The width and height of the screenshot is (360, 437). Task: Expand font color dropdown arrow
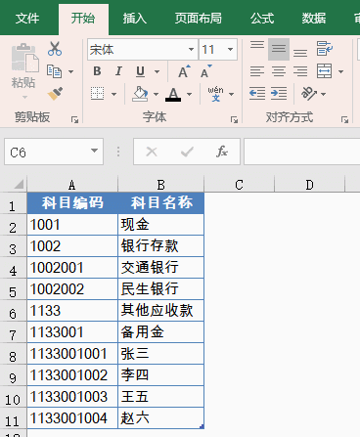coord(189,94)
